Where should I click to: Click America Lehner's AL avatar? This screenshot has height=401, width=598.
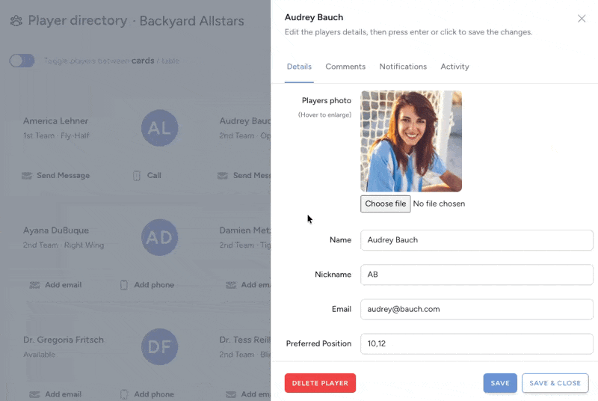[159, 128]
